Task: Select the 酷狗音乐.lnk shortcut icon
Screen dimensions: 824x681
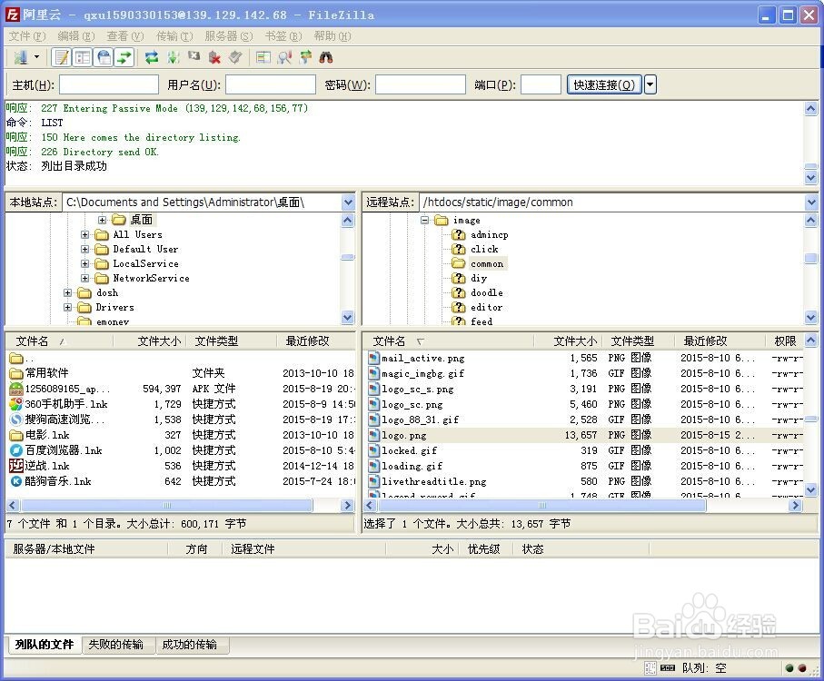Action: (x=16, y=481)
